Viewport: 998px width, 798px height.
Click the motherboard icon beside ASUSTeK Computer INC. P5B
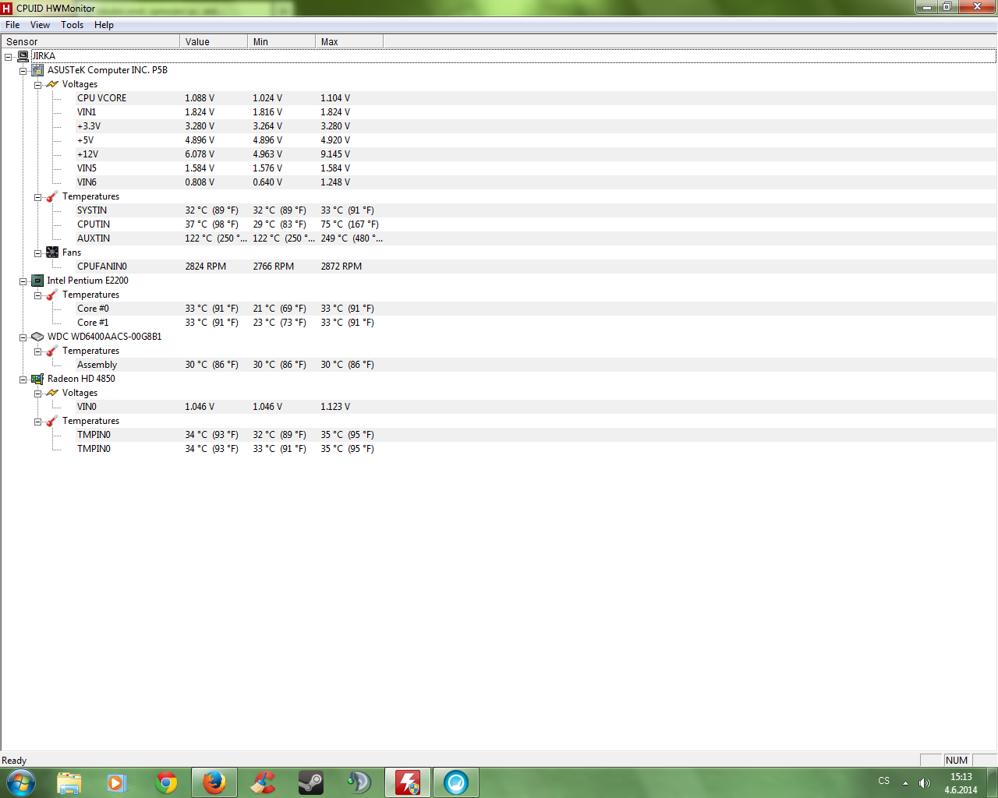point(37,70)
